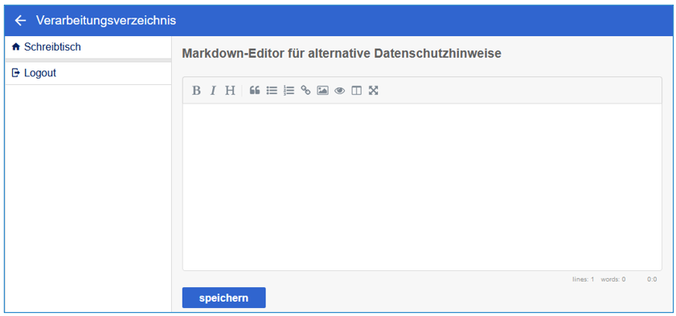This screenshot has width=676, height=316.
Task: Toggle the preview eye icon
Action: click(340, 91)
